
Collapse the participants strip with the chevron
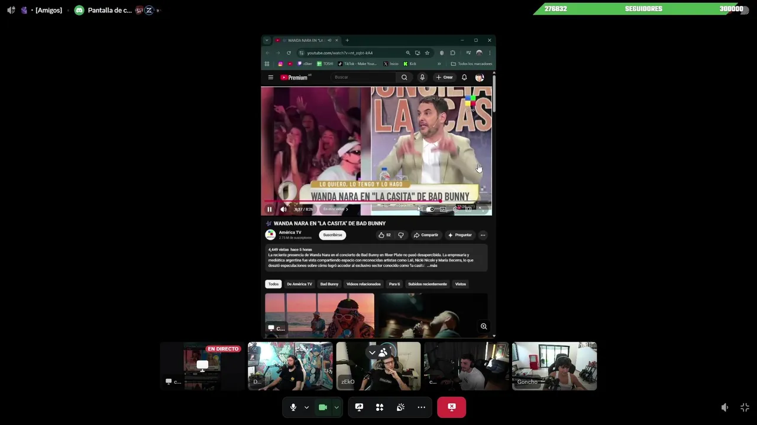pyautogui.click(x=372, y=352)
